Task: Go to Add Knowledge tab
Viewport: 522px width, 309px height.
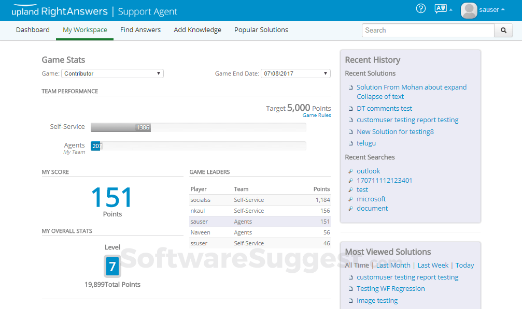Action: pos(197,30)
